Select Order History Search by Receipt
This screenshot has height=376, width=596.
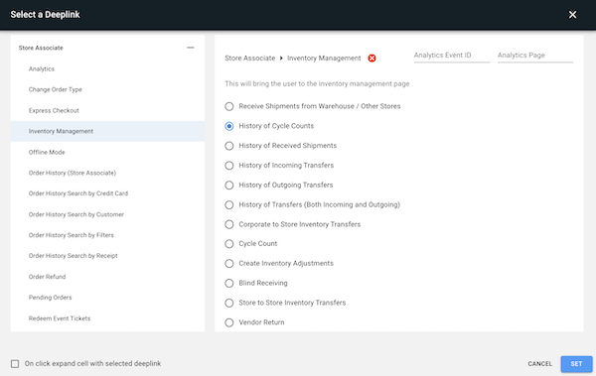107,256
